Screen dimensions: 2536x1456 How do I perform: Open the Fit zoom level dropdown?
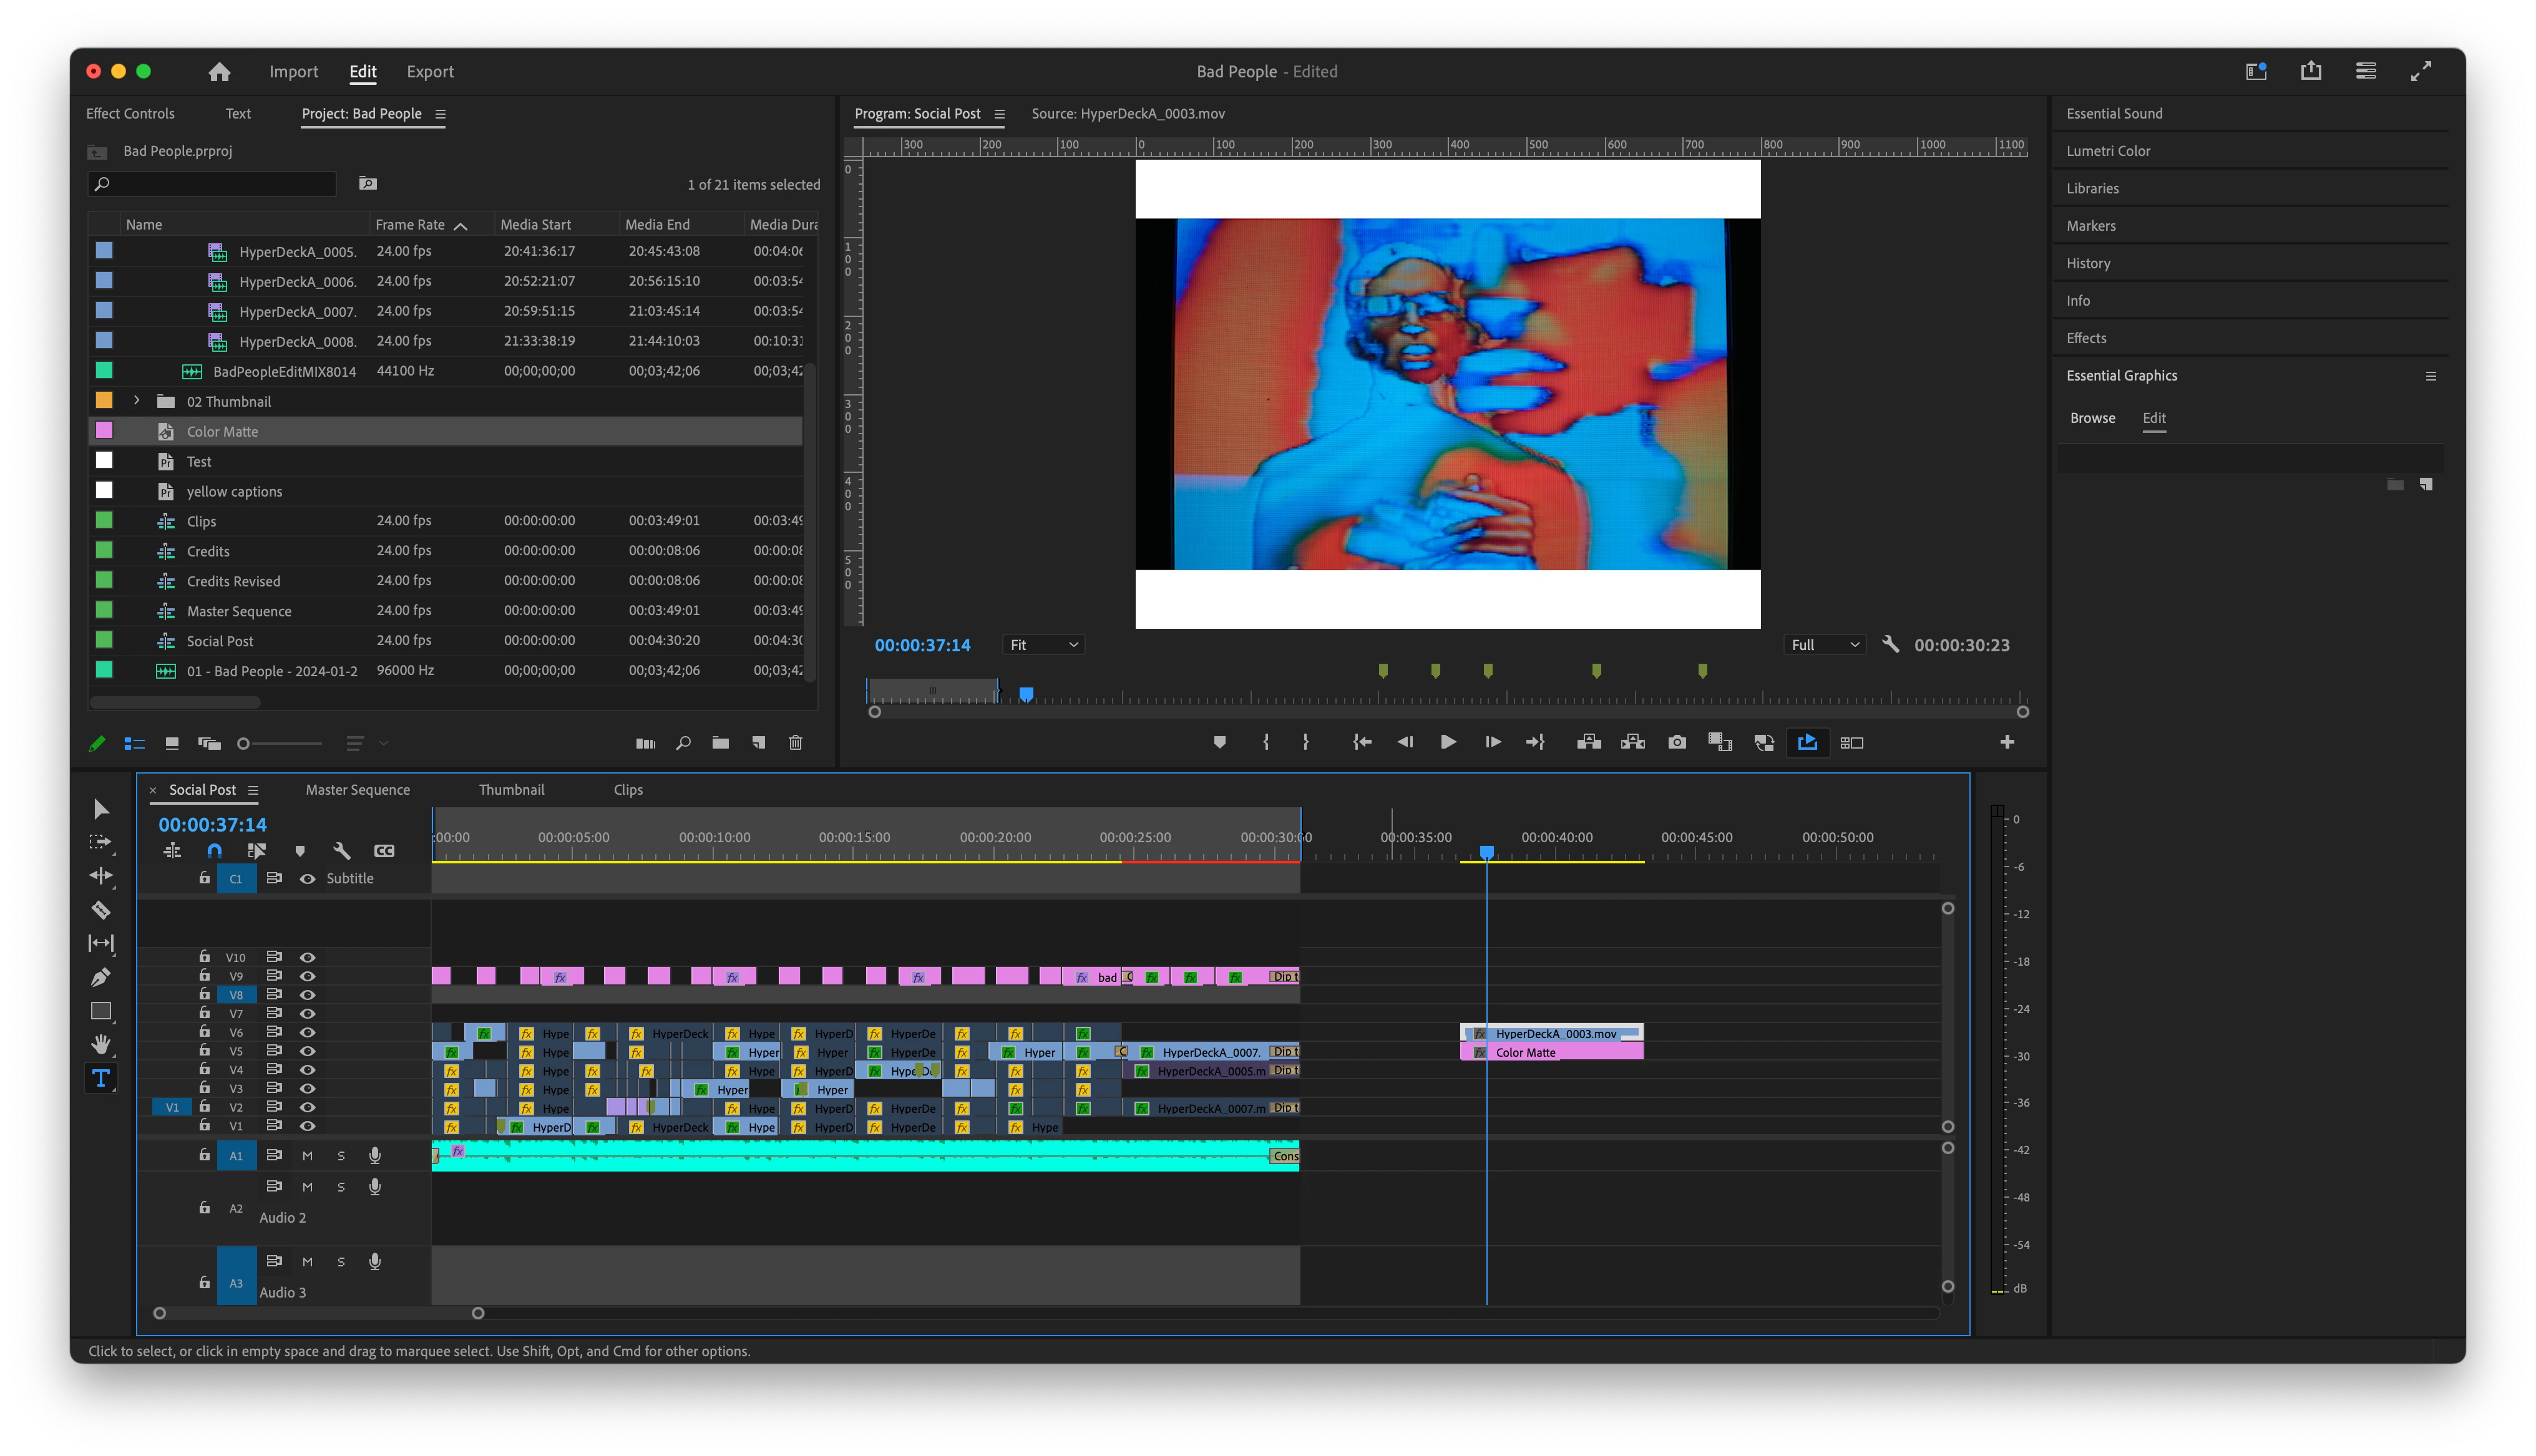pyautogui.click(x=1043, y=645)
